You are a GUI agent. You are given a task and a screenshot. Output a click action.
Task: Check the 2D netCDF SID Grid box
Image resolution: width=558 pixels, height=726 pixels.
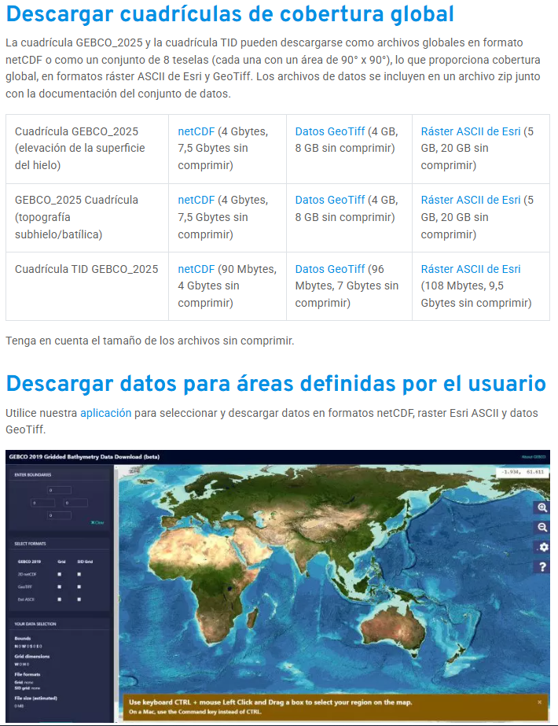click(x=79, y=574)
